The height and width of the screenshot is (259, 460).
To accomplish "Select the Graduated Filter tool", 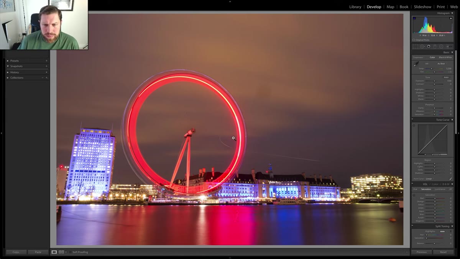I will coord(435,46).
